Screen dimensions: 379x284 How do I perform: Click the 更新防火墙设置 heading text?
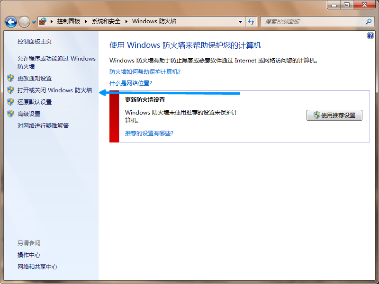(145, 100)
